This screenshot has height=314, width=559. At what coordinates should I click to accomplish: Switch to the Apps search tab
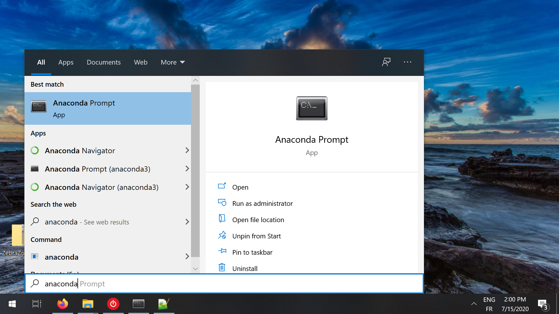pyautogui.click(x=66, y=62)
